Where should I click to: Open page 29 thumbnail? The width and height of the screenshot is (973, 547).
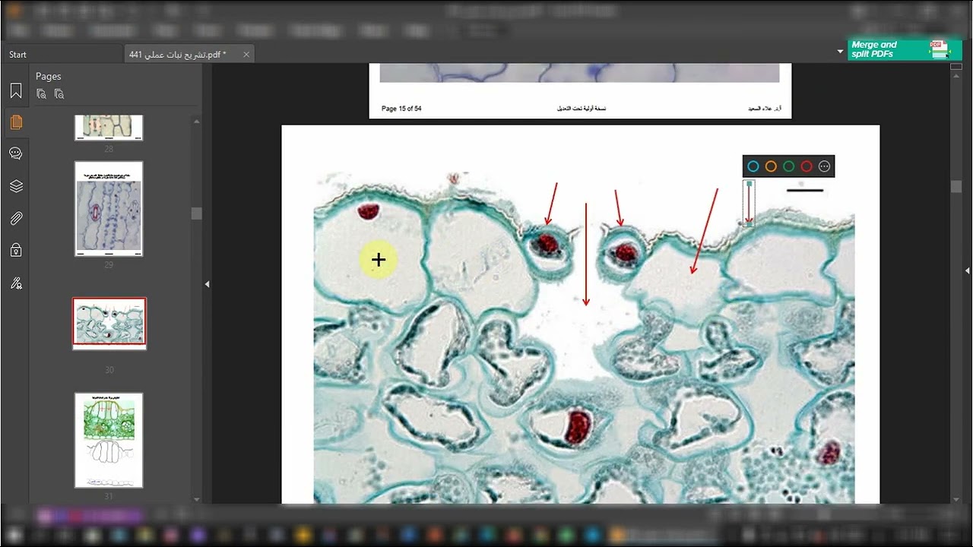(109, 209)
